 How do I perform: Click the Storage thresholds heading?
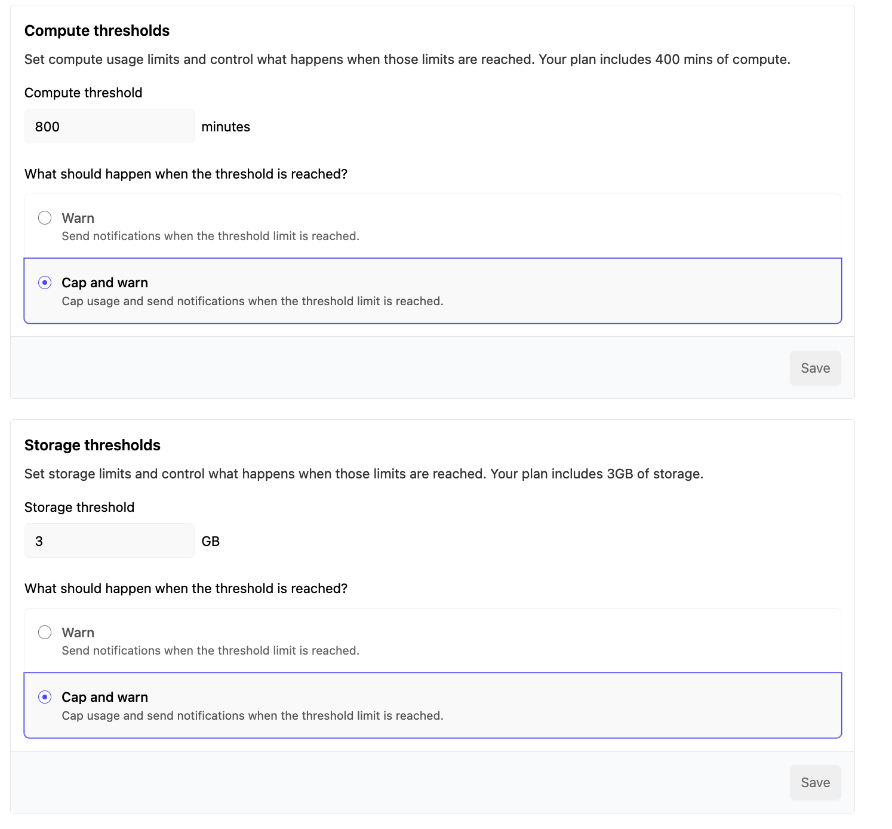[93, 445]
